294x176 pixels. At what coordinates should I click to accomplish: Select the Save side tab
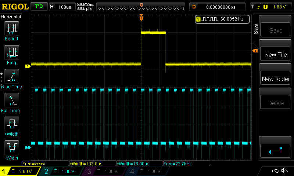click(x=256, y=29)
